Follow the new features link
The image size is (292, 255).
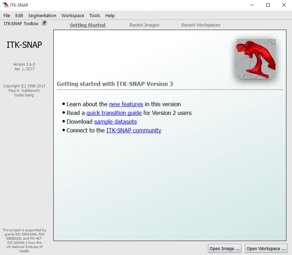126,104
